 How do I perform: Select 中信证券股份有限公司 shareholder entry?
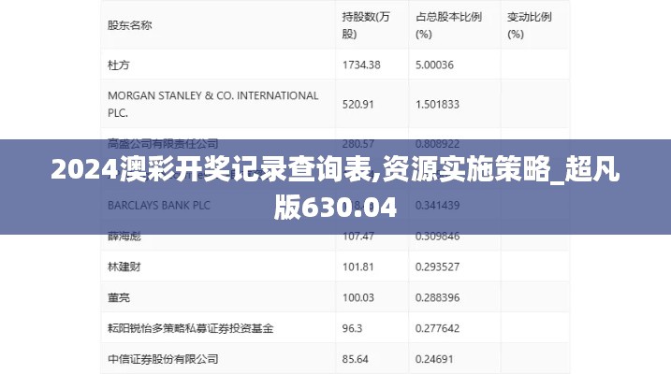(x=163, y=358)
